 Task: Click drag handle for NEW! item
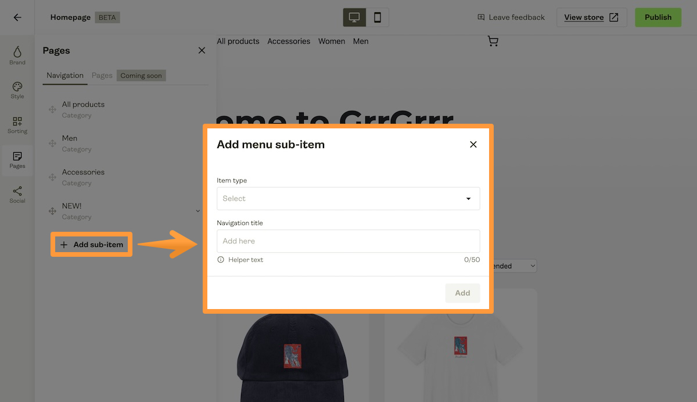pos(52,211)
